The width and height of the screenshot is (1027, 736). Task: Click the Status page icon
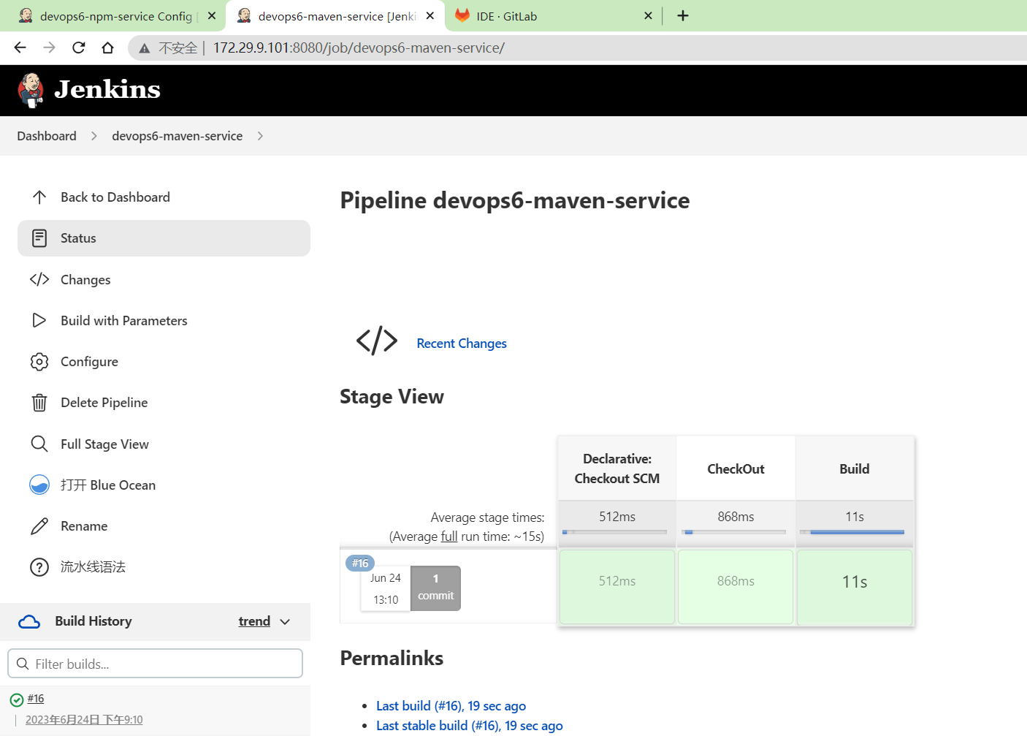[x=39, y=238]
